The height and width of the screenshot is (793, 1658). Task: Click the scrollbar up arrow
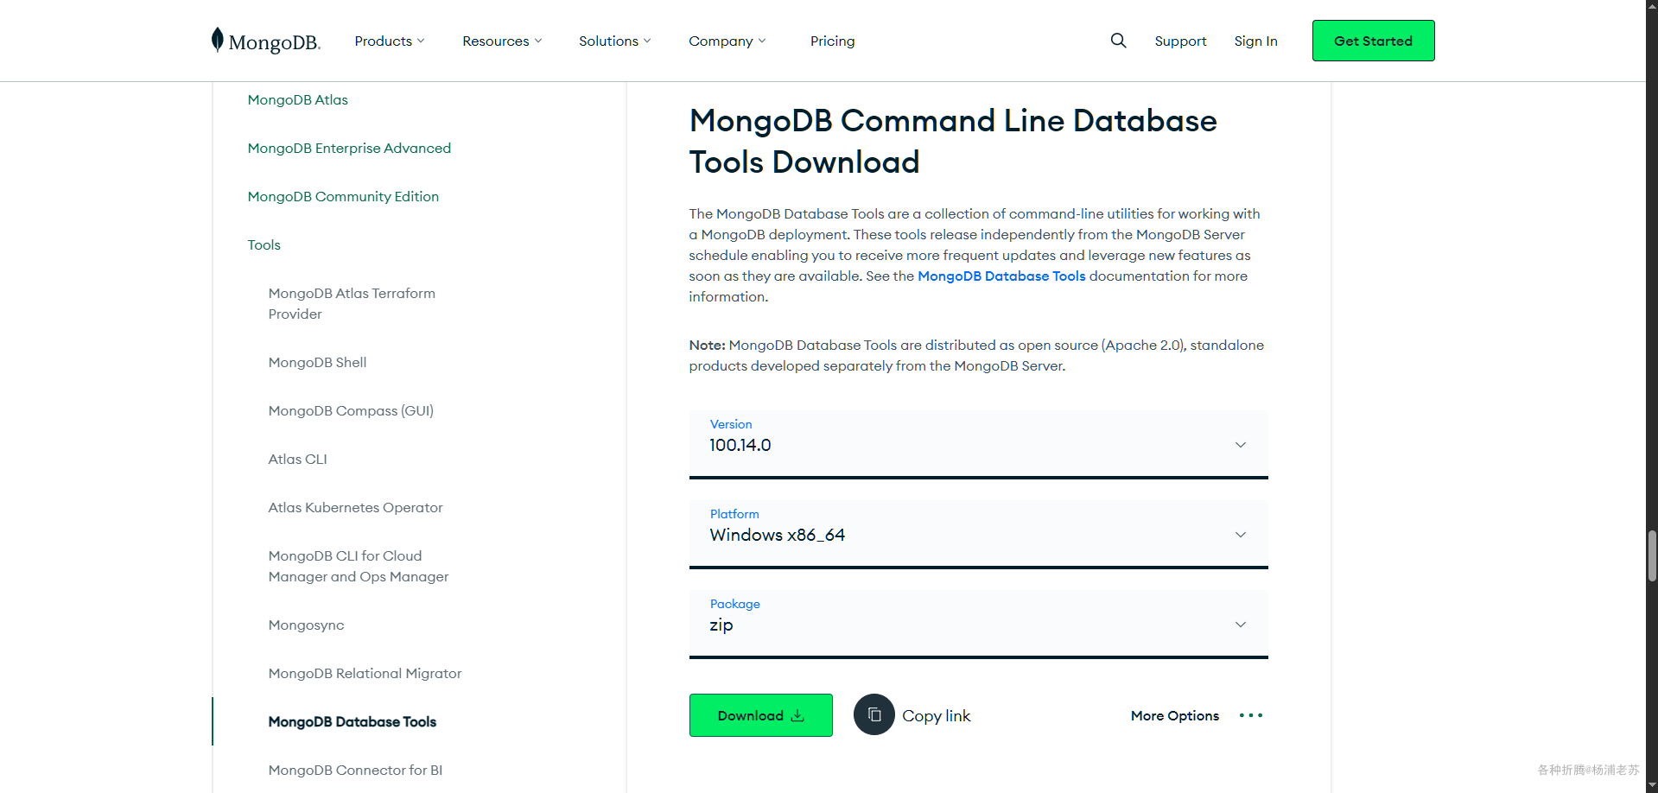click(1652, 7)
